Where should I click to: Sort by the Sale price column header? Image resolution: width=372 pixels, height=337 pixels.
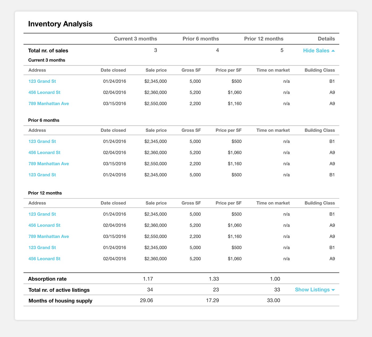click(156, 70)
